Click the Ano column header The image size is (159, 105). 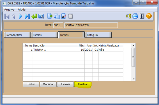click(88, 46)
